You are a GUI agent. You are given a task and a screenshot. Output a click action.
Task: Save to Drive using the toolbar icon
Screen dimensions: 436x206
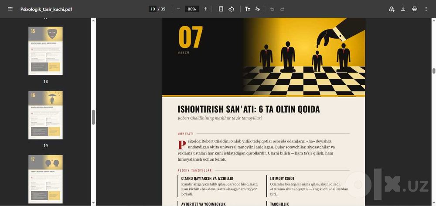(x=392, y=9)
